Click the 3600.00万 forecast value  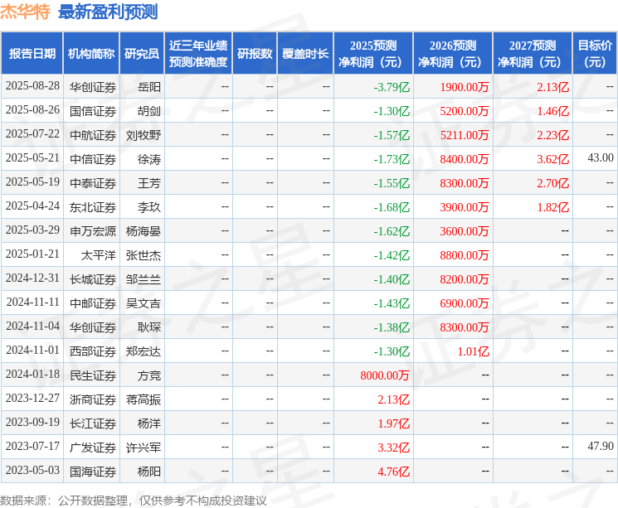(x=465, y=231)
